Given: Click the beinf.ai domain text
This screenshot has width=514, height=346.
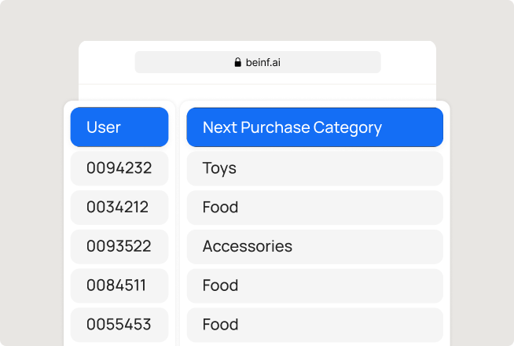Looking at the screenshot, I should click(x=263, y=62).
